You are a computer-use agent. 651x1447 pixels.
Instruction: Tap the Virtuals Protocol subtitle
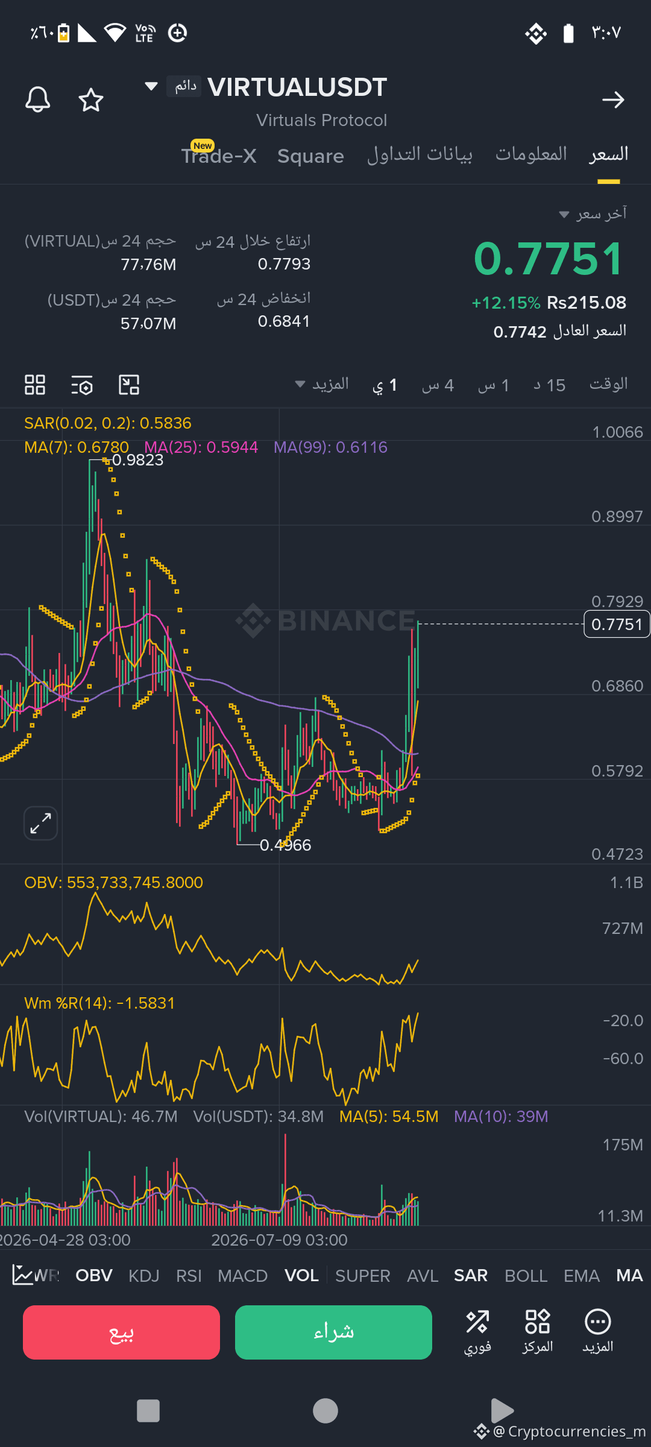[321, 121]
